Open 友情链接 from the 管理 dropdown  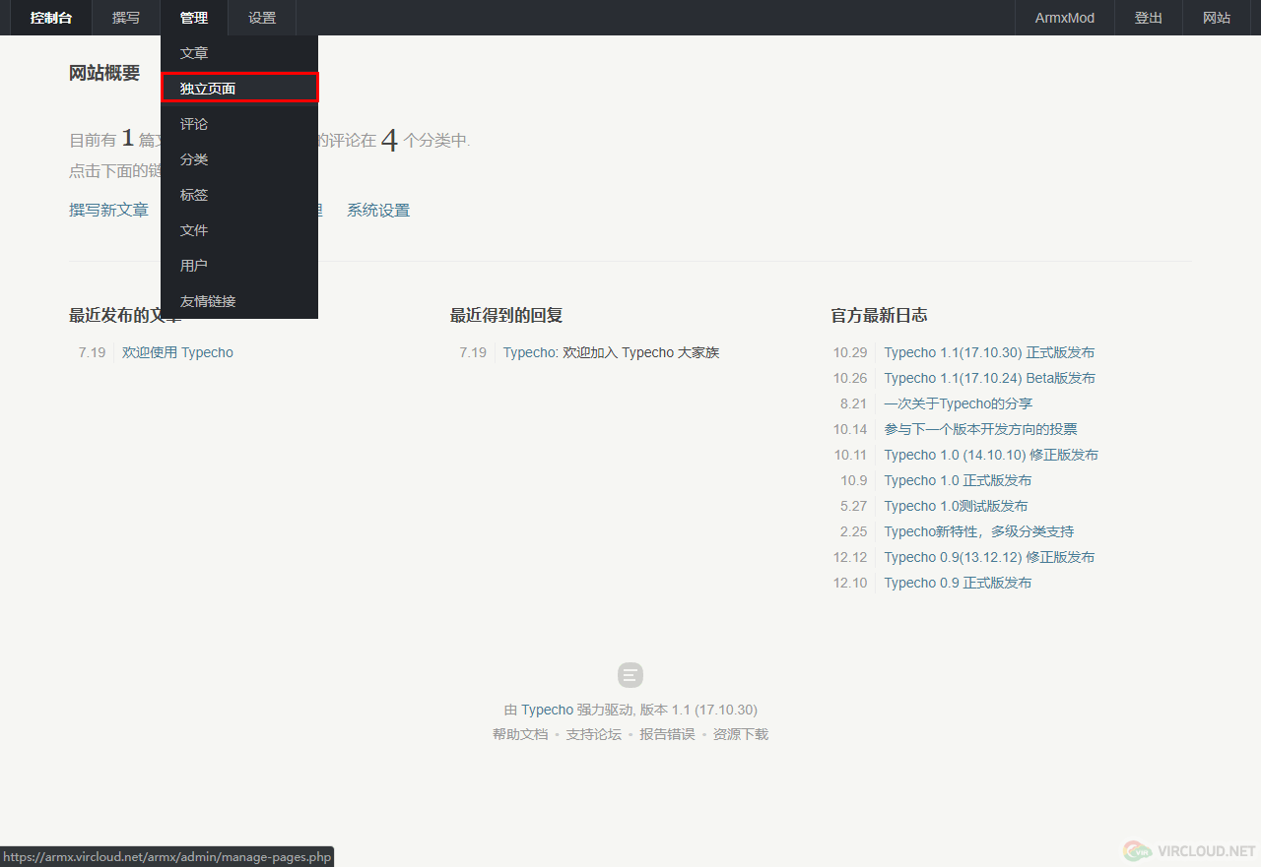239,301
